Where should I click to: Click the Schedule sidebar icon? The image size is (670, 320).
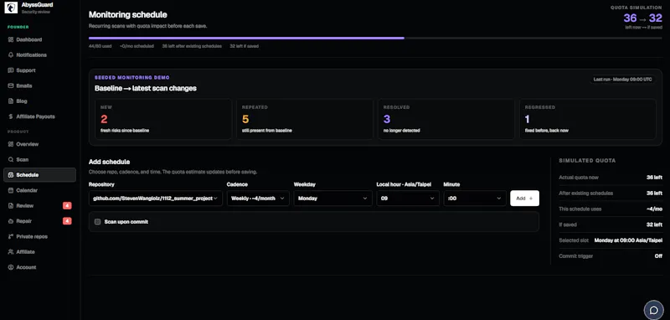[x=11, y=175]
